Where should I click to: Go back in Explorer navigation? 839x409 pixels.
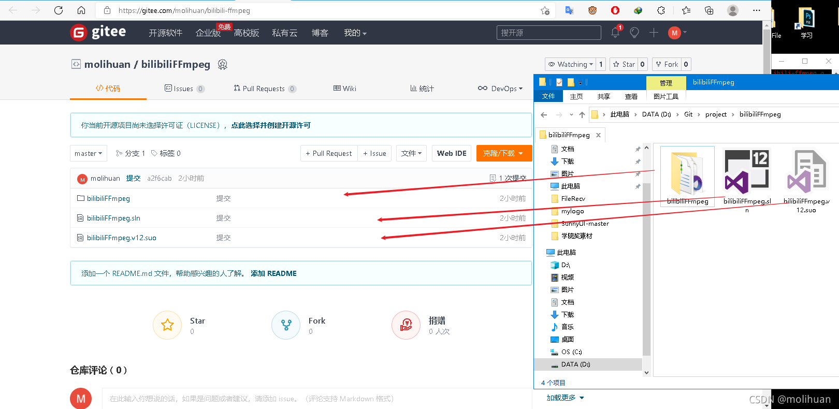click(x=544, y=114)
